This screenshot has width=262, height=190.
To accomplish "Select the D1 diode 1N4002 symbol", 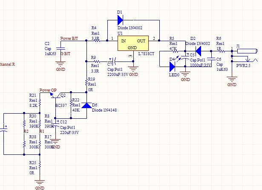I will tap(121, 19).
